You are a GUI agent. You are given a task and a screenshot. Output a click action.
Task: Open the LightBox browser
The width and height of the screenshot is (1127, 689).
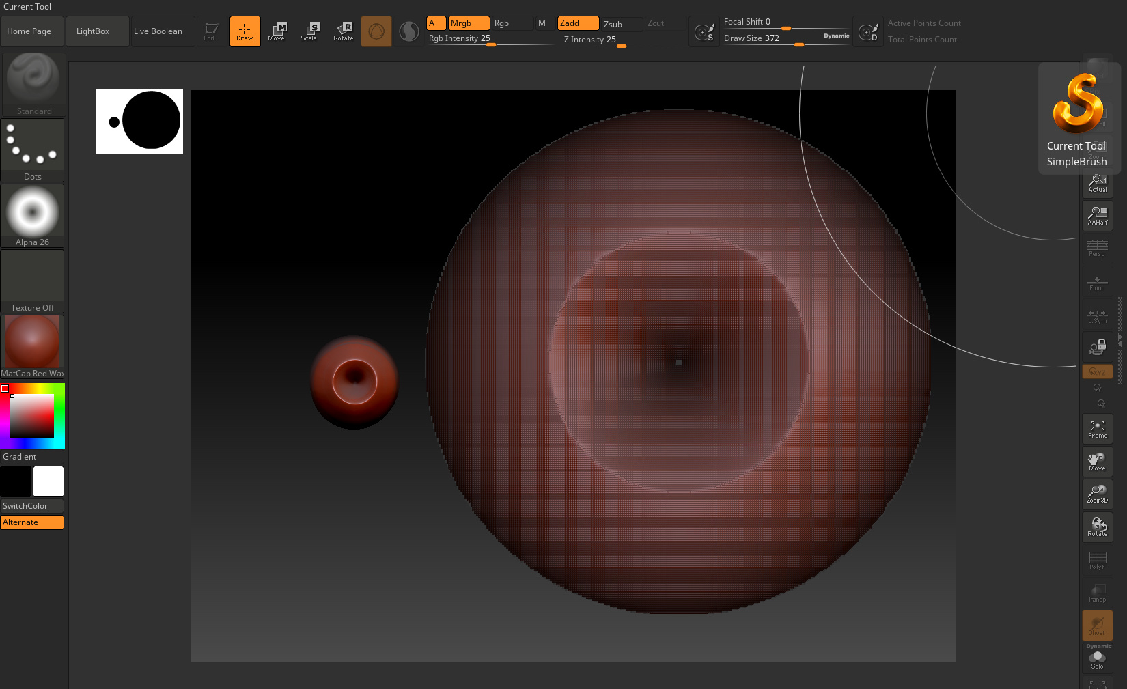(x=93, y=31)
